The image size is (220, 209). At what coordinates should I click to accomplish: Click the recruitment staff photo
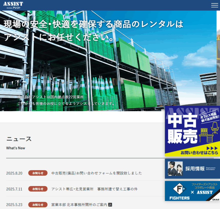pos(175,169)
